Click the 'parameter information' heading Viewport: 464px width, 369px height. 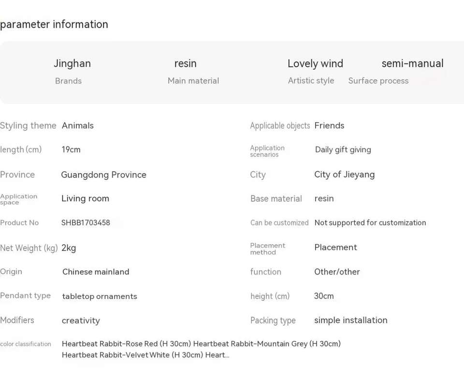54,25
